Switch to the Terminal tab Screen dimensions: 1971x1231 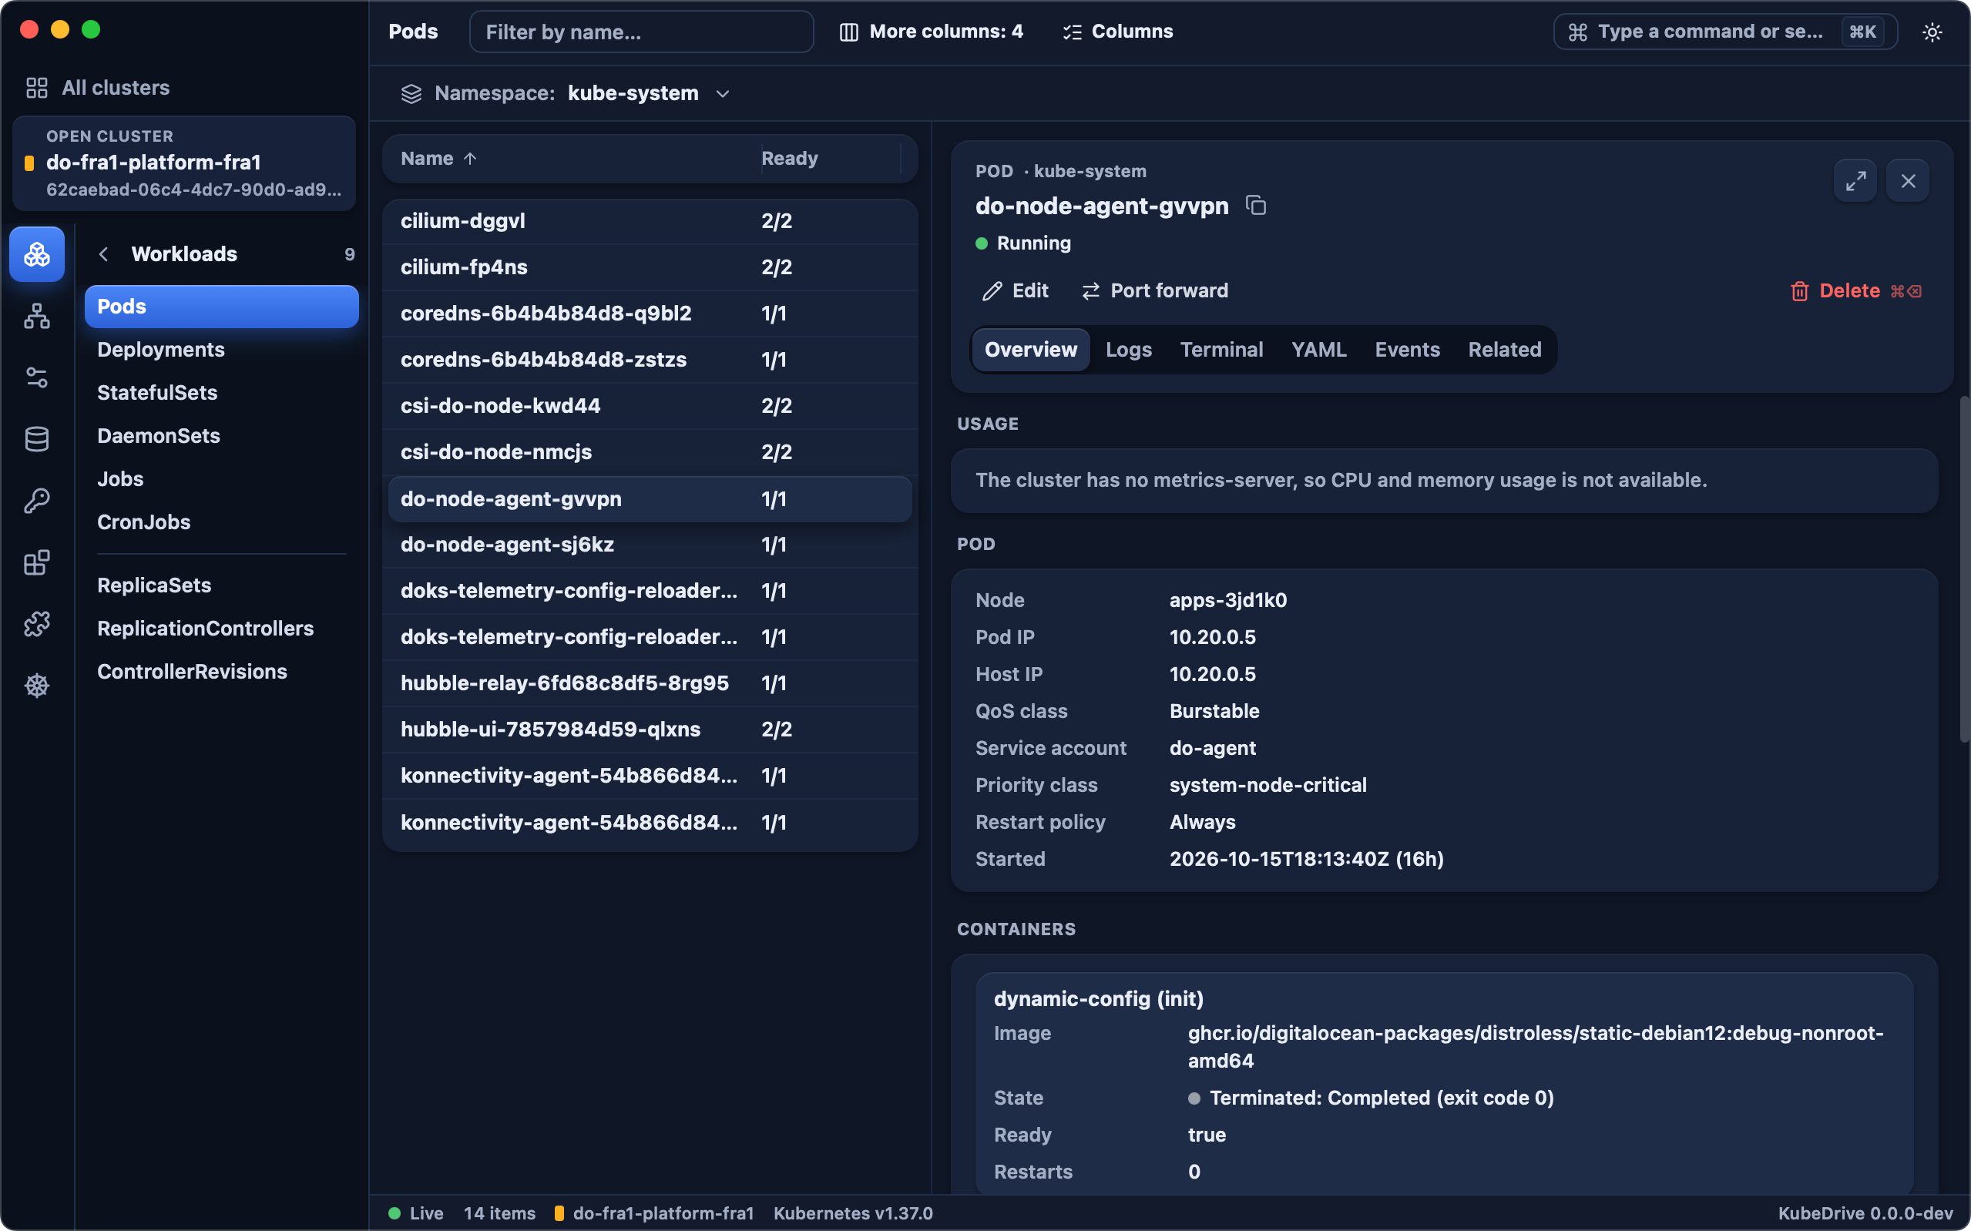pos(1221,349)
